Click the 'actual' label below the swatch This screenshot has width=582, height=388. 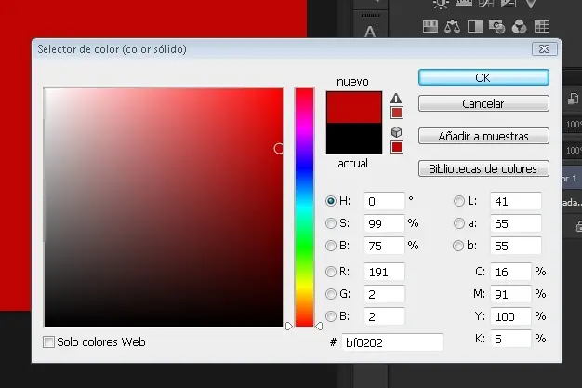pos(352,163)
